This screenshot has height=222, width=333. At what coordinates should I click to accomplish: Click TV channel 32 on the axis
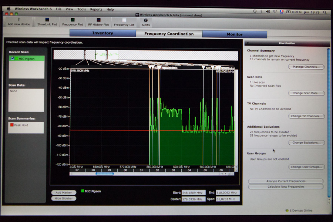coord(157,170)
